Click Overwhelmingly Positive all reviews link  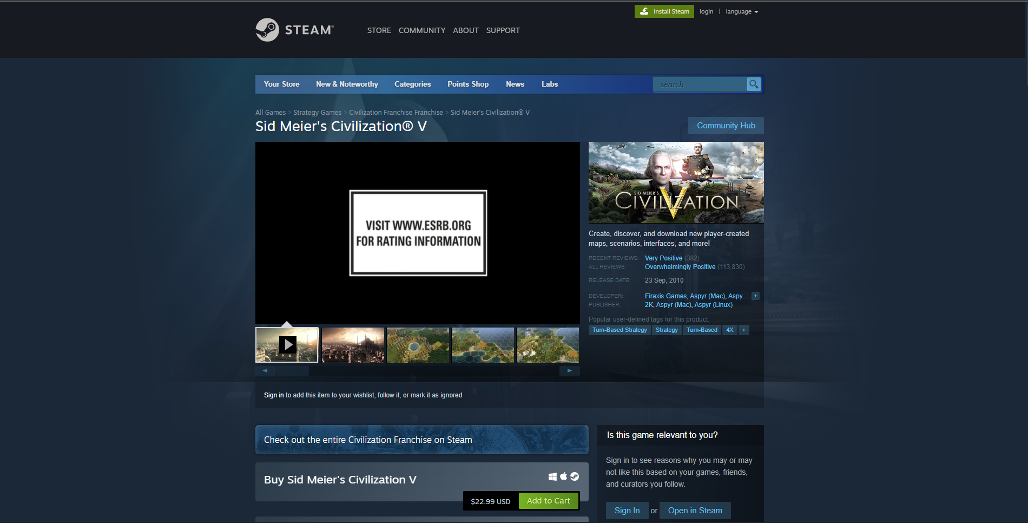pyautogui.click(x=680, y=267)
